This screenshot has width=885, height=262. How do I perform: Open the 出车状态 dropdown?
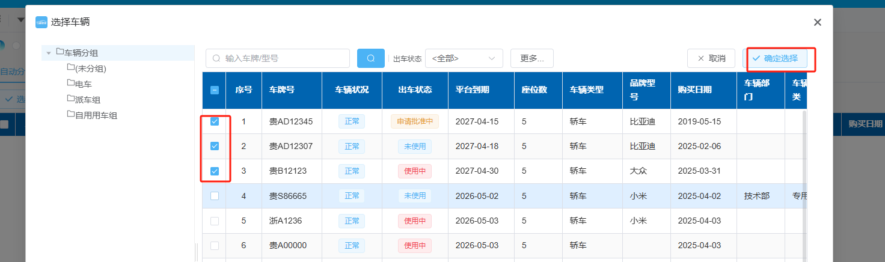(x=464, y=58)
